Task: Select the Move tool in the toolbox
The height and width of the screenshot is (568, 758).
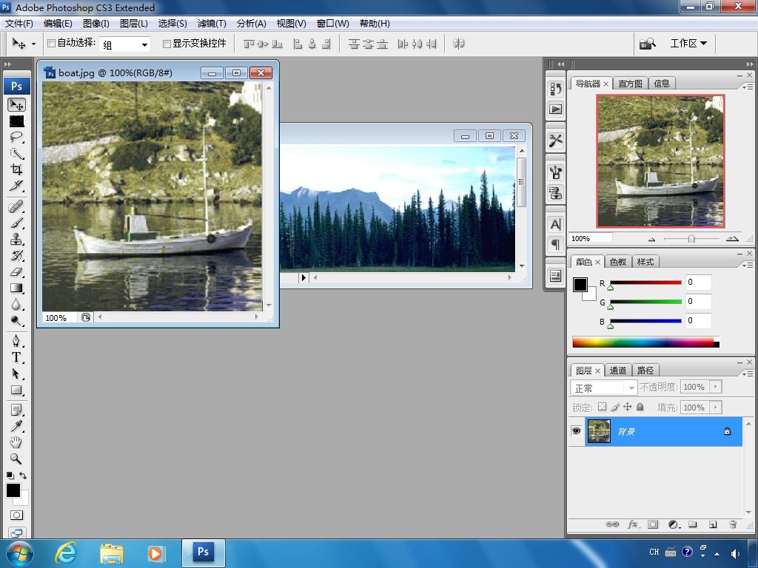Action: coord(16,105)
